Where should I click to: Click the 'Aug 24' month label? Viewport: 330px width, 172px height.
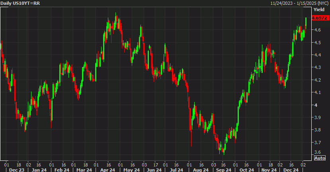pyautogui.click(x=201, y=170)
